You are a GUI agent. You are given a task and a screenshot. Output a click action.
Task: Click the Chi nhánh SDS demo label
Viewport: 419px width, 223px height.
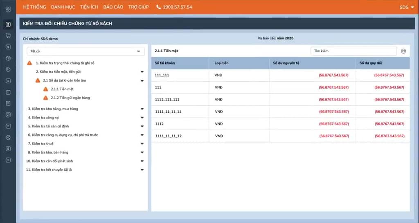click(40, 39)
